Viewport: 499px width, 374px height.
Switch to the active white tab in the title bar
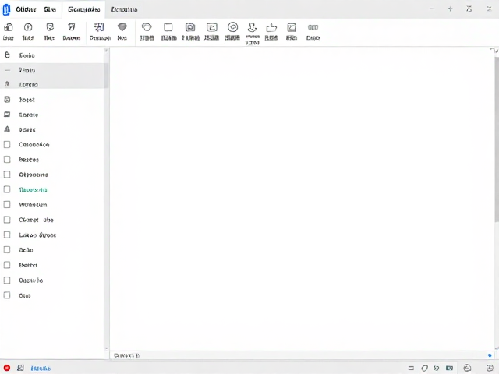(84, 9)
